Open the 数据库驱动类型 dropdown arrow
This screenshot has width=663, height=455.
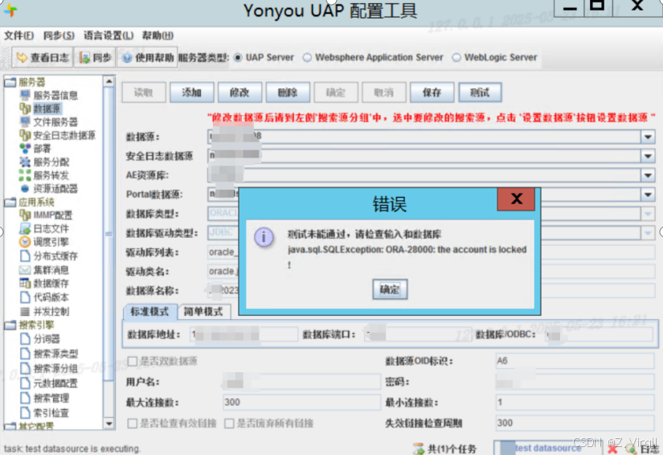[x=648, y=233]
